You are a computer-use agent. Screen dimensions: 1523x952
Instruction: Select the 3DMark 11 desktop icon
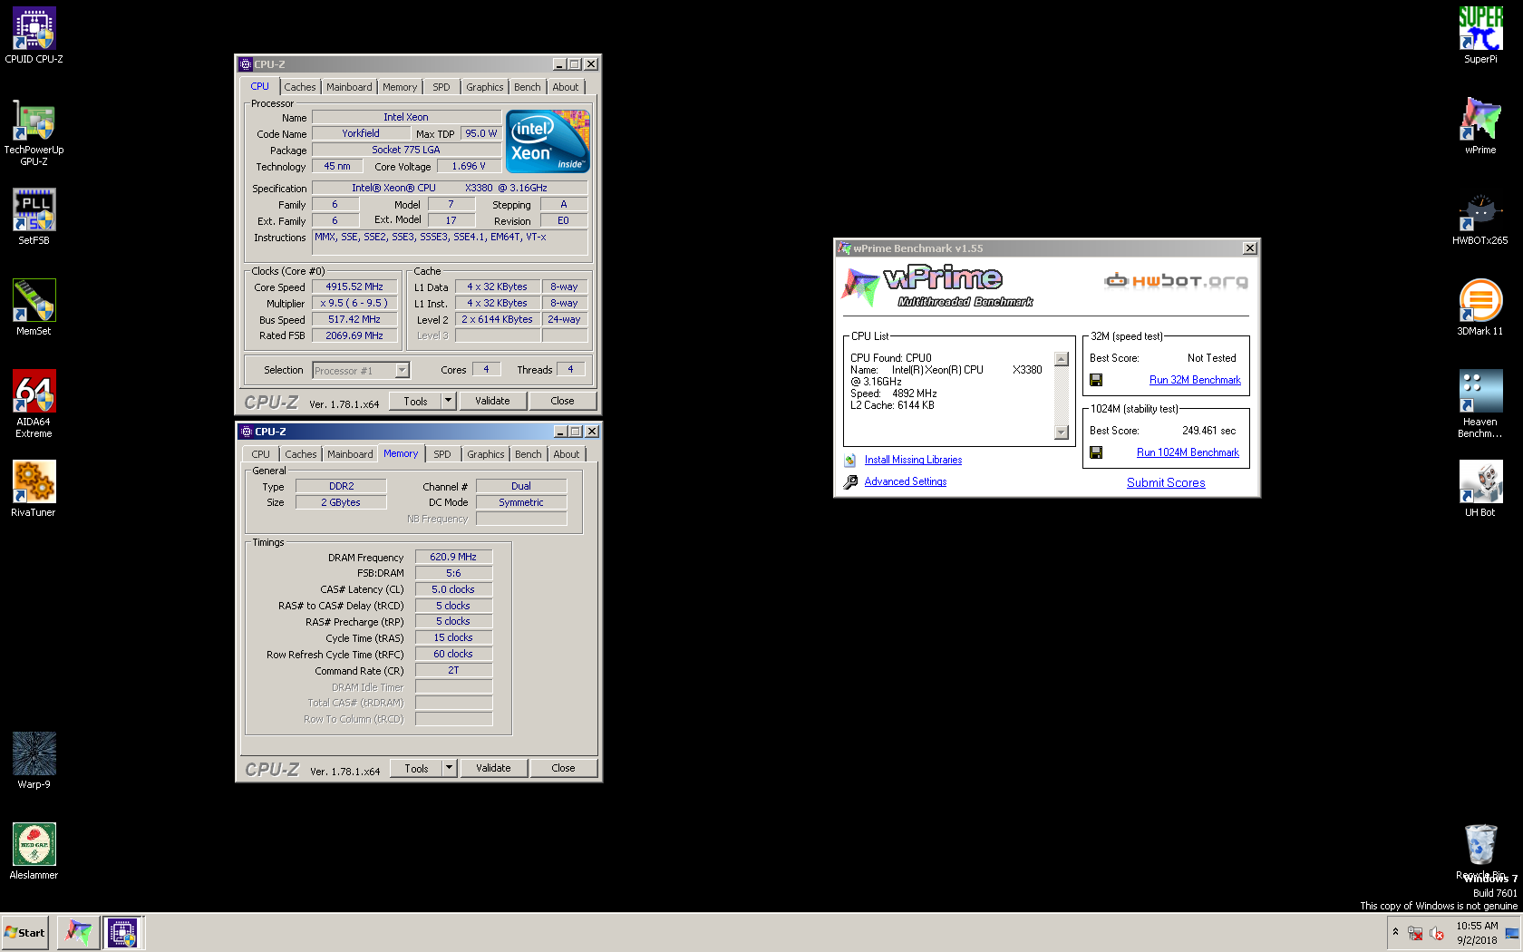(1480, 307)
